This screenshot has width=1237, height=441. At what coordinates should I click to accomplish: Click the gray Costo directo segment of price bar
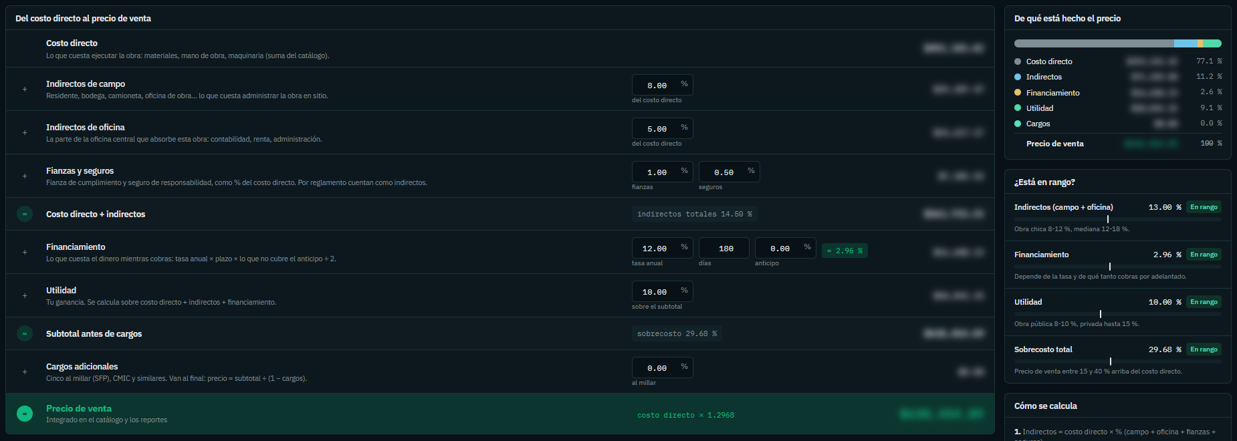(1094, 43)
